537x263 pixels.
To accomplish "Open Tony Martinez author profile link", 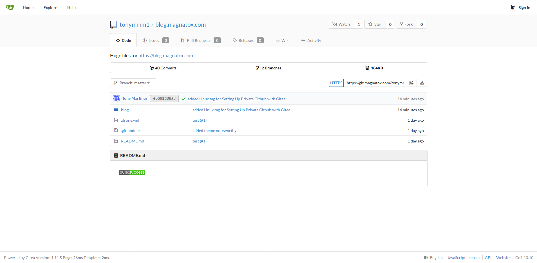I will [135, 98].
